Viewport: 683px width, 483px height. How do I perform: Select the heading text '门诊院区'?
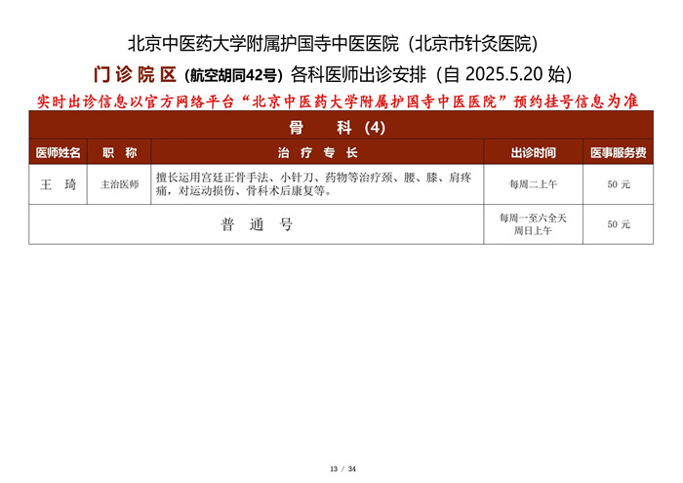(x=135, y=75)
